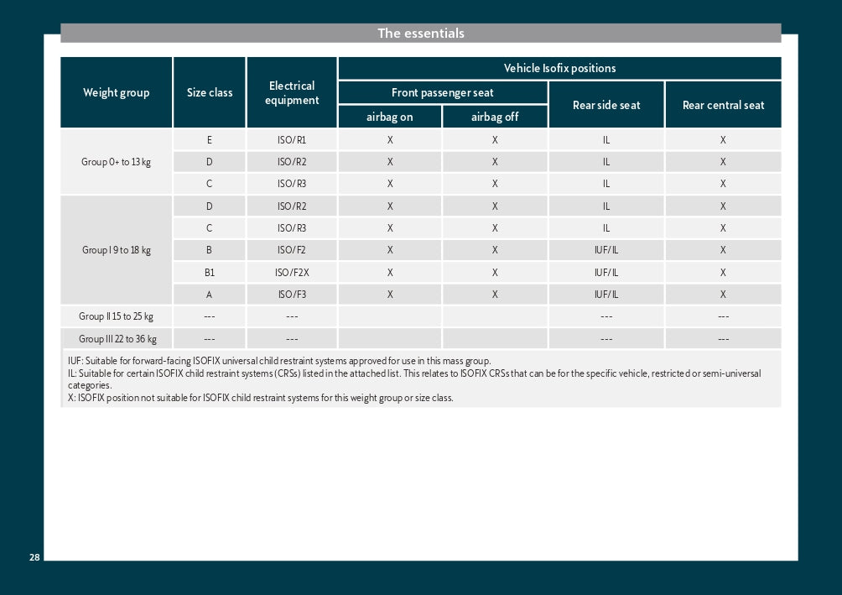842x595 pixels.
Task: Click the 'Rear central seat' header
Action: (723, 105)
